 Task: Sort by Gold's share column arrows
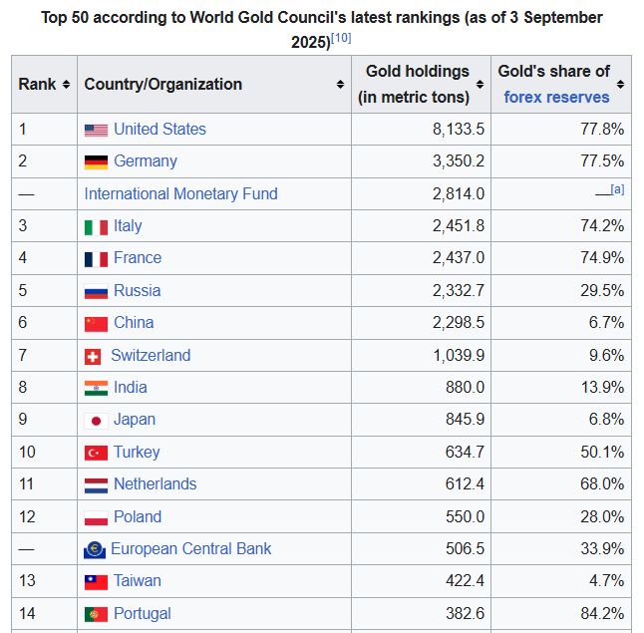coord(620,84)
